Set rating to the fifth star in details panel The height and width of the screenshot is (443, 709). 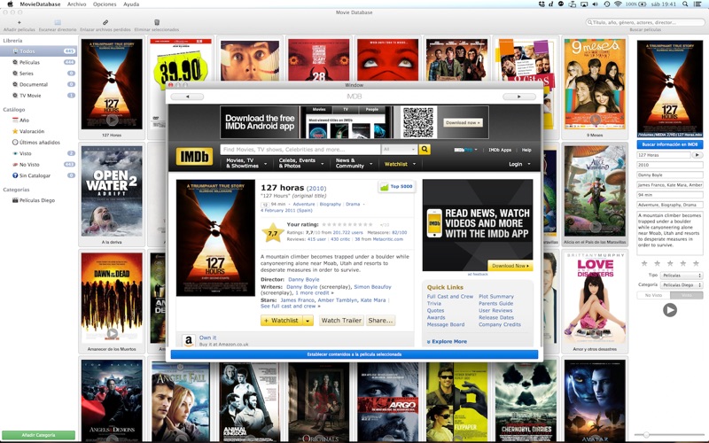point(696,263)
